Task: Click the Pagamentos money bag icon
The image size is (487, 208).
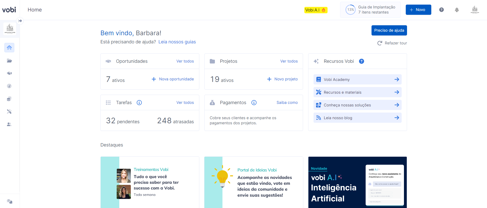Action: tap(212, 103)
